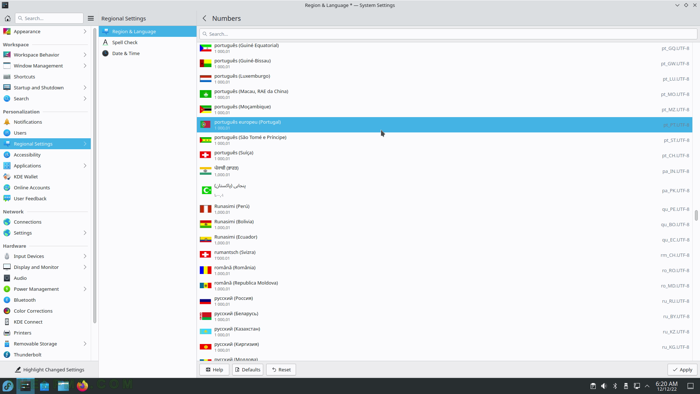
Task: Select Runasimi (Perú) locale
Action: click(444, 209)
